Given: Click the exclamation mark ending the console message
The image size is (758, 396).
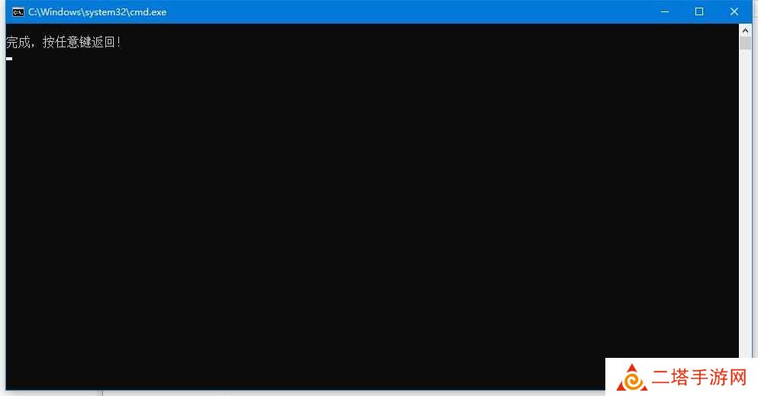Looking at the screenshot, I should pos(119,43).
